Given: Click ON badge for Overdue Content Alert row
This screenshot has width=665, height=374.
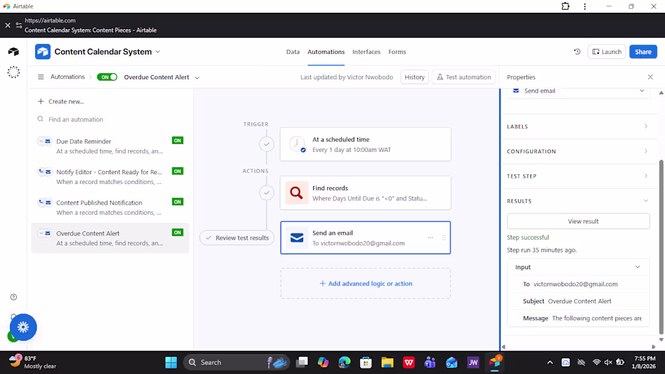Looking at the screenshot, I should tap(178, 232).
